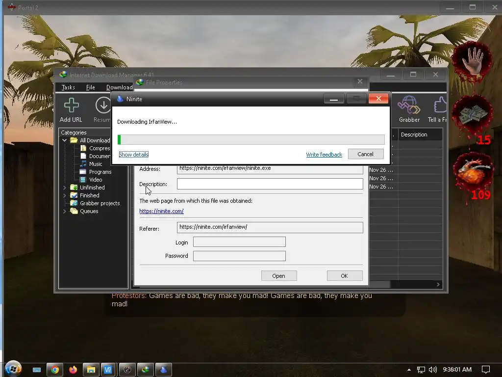Select the Documents category icon
Viewport: 502px width, 377px height.
tap(83, 156)
